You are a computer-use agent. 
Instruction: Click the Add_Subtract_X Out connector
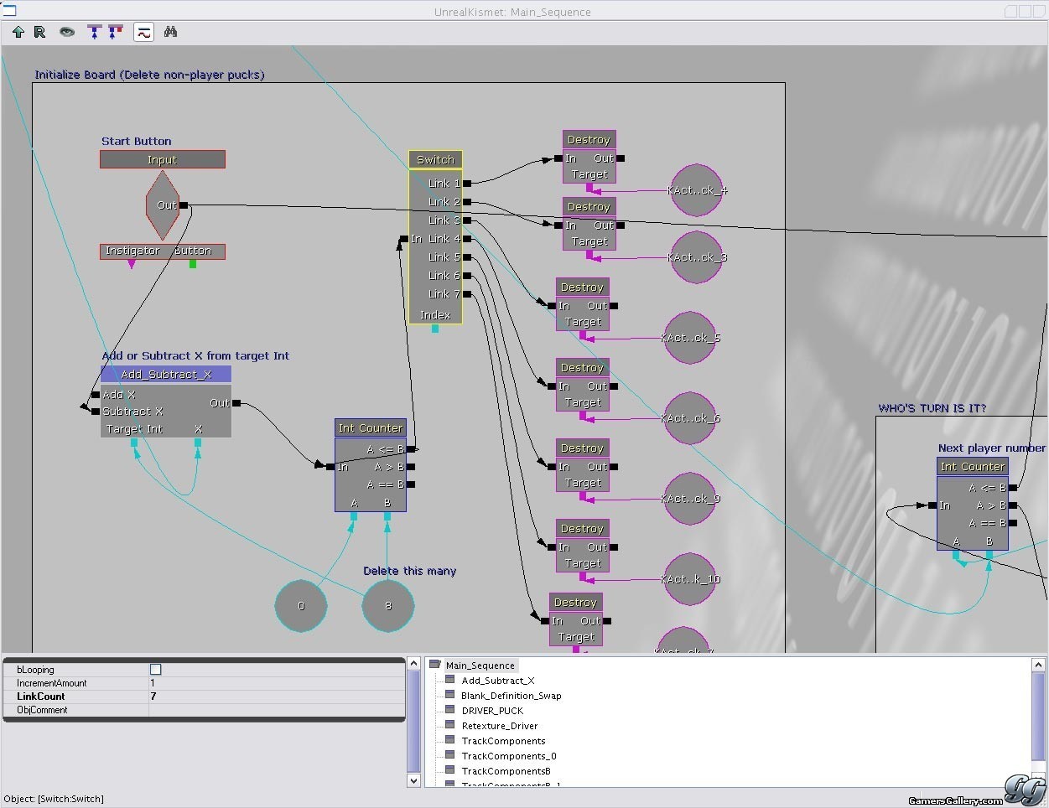[236, 403]
